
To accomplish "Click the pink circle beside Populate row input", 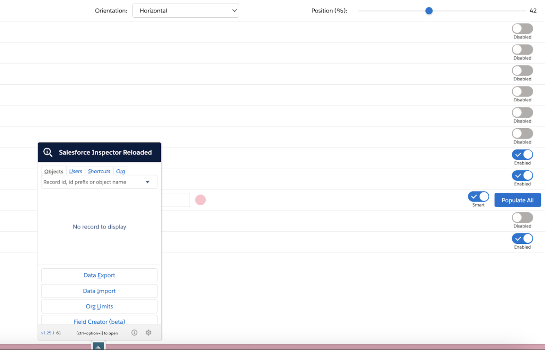I will pos(200,200).
